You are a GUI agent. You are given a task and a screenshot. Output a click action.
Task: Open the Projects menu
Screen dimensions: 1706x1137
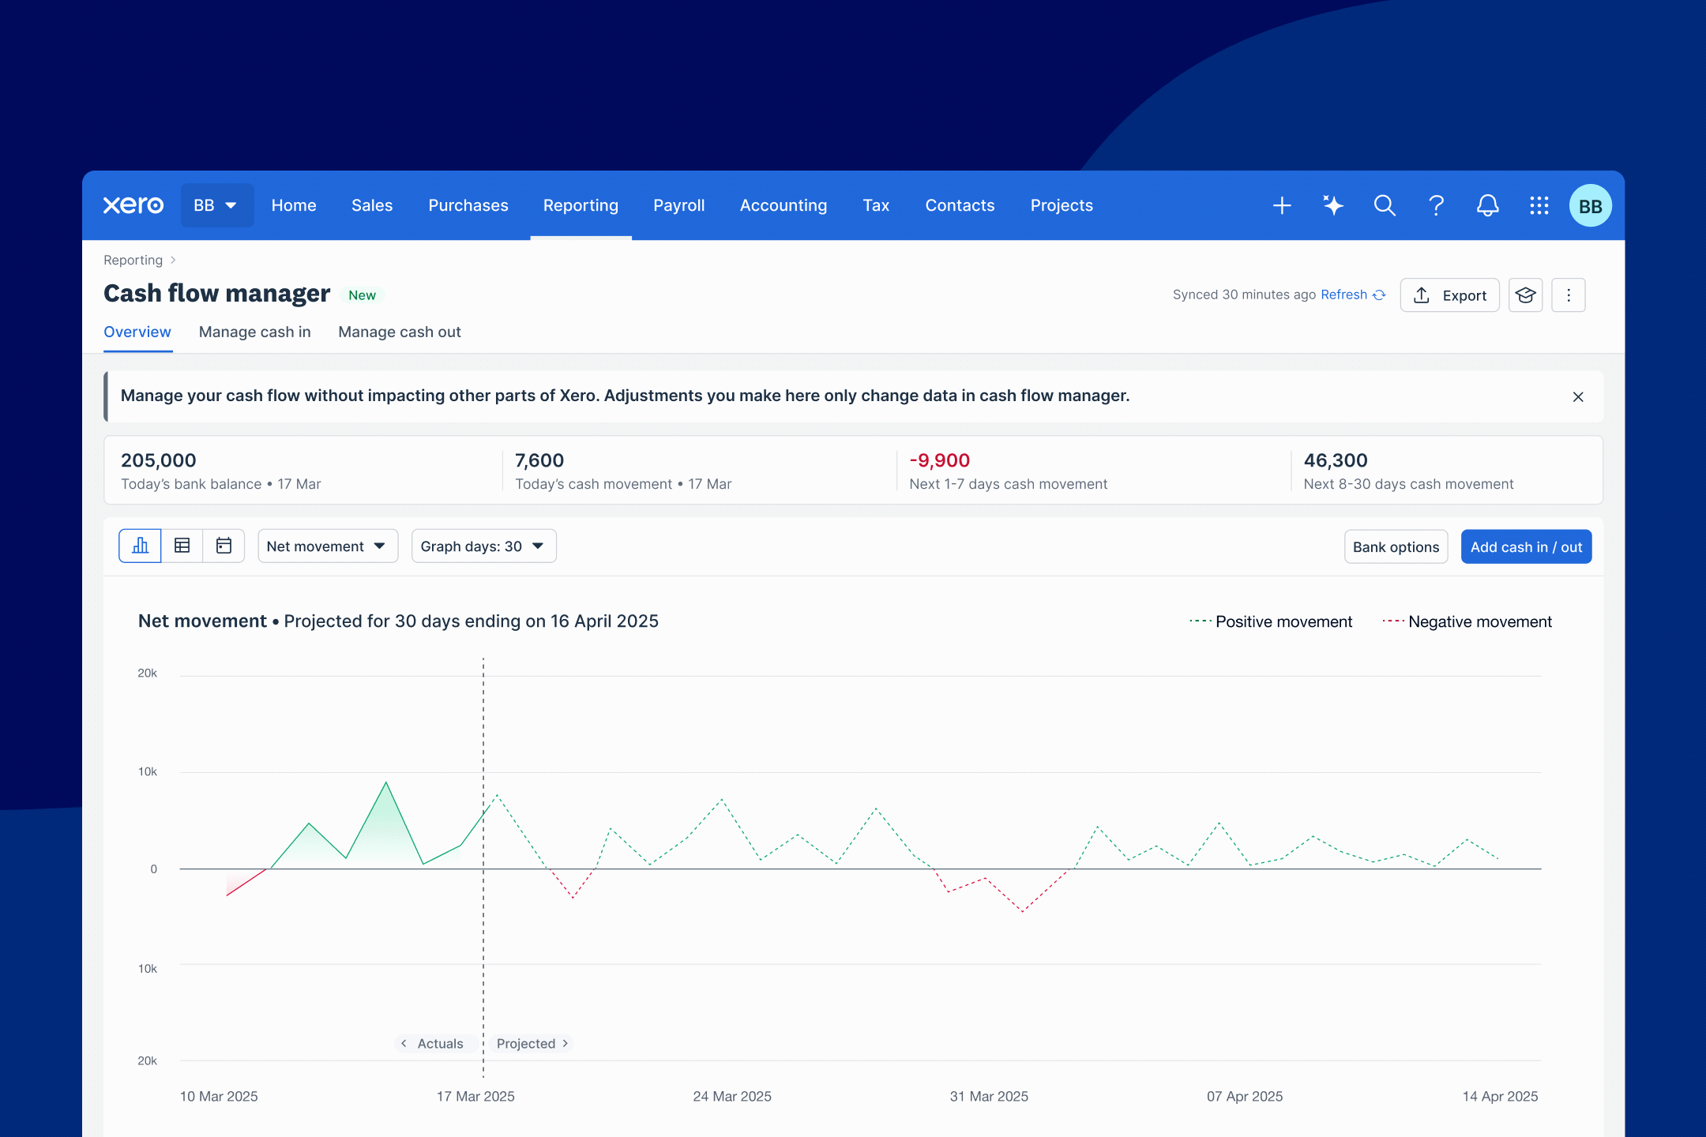pyautogui.click(x=1062, y=205)
